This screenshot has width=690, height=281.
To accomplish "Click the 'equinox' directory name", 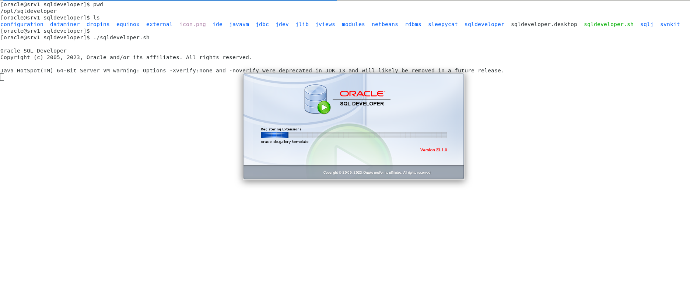I will (x=128, y=24).
